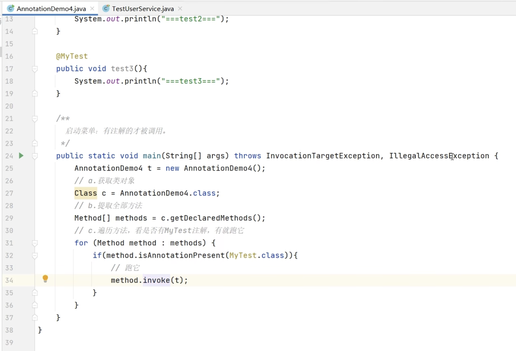Screen dimensions: 516x351
Task: Run main method via green gutter arrow
Action: pyautogui.click(x=21, y=155)
